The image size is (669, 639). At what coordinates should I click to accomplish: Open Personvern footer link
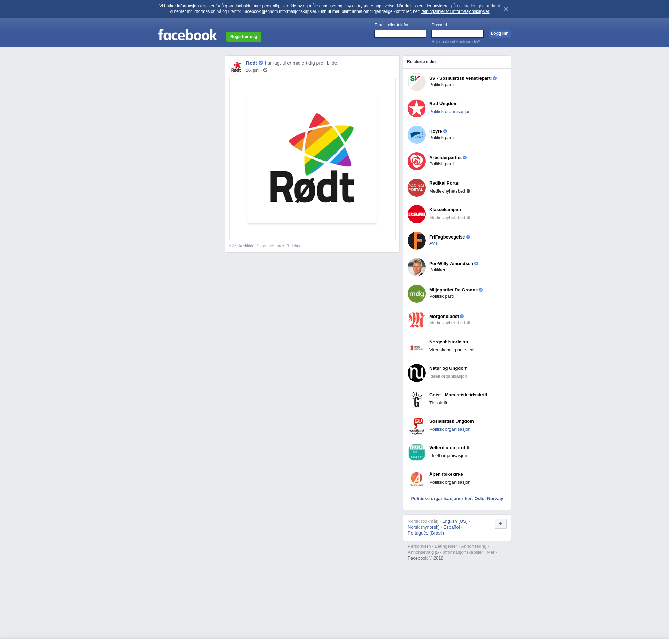(419, 546)
